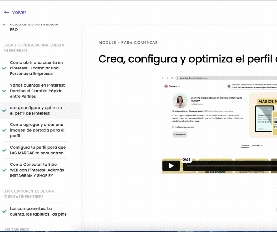Click checkmark beside crea, configura y optimiza

click(x=4, y=110)
